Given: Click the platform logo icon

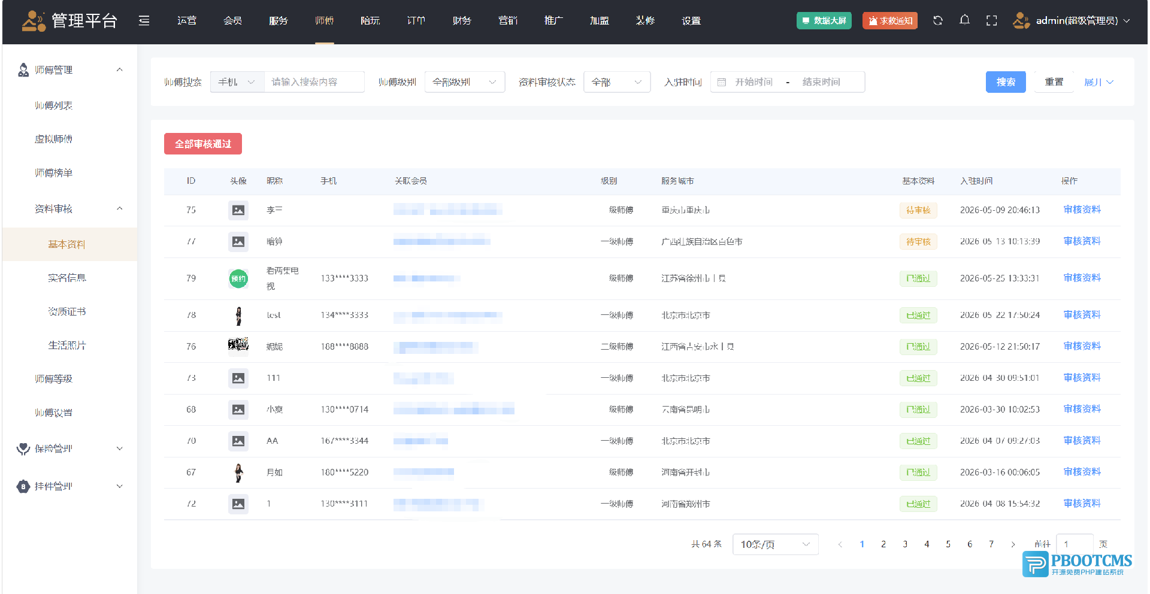Looking at the screenshot, I should (x=34, y=21).
